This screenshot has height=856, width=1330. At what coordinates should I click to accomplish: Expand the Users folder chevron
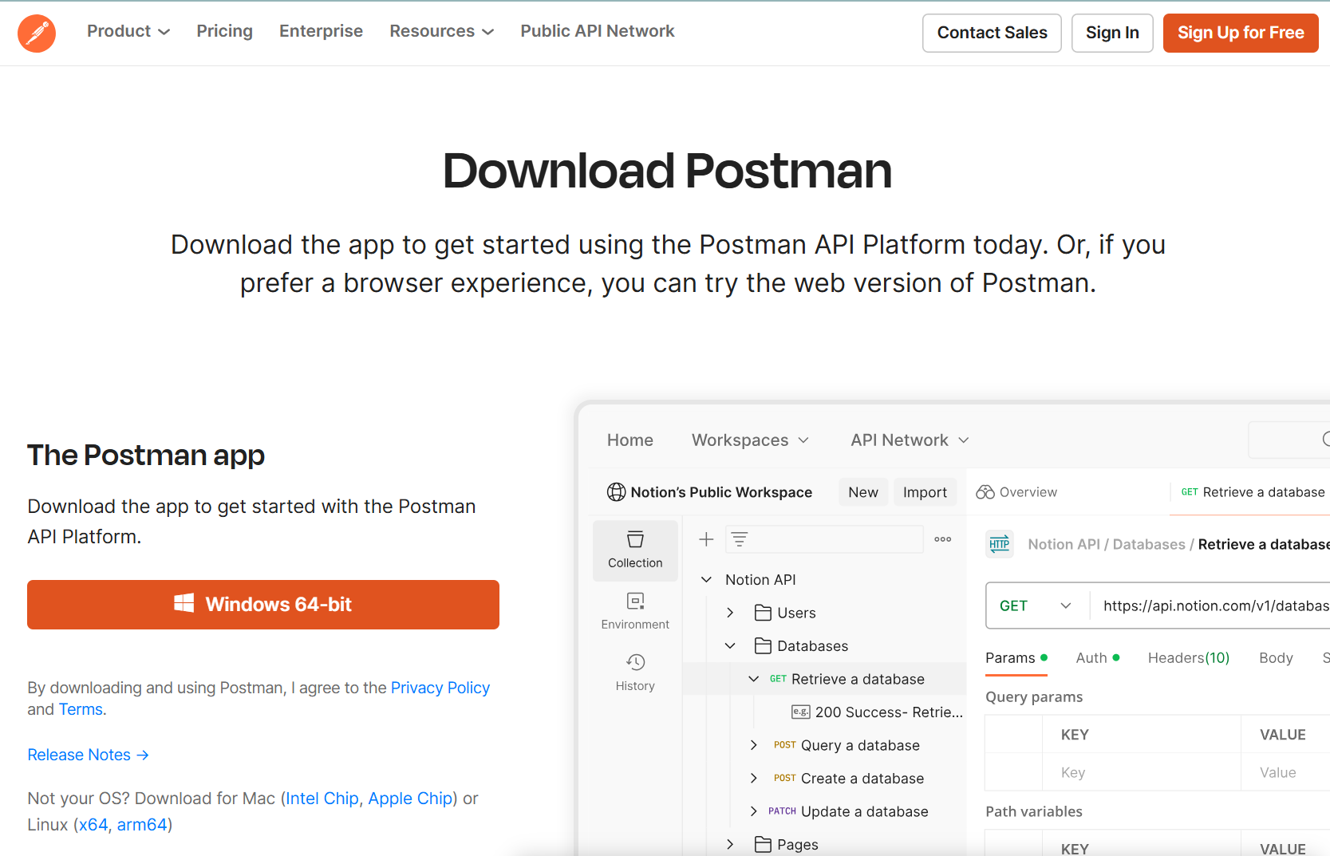click(x=730, y=613)
